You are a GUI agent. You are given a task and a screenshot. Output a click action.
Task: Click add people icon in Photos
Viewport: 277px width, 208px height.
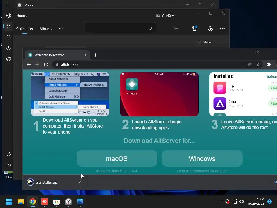click(x=210, y=28)
